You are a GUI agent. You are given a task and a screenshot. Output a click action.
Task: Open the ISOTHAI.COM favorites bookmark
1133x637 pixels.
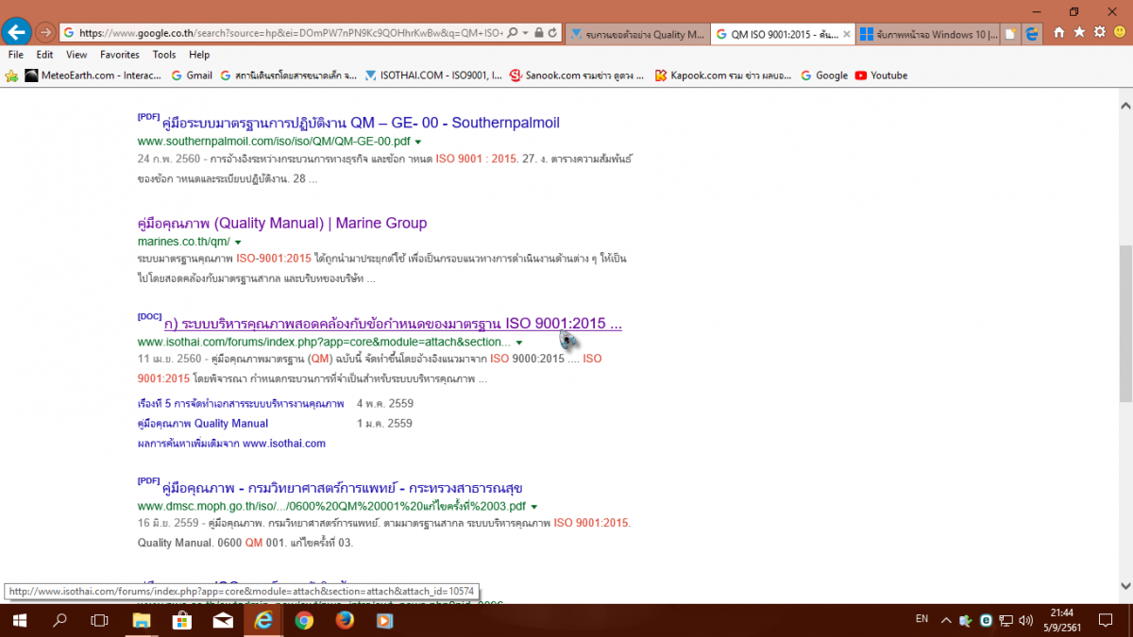433,75
